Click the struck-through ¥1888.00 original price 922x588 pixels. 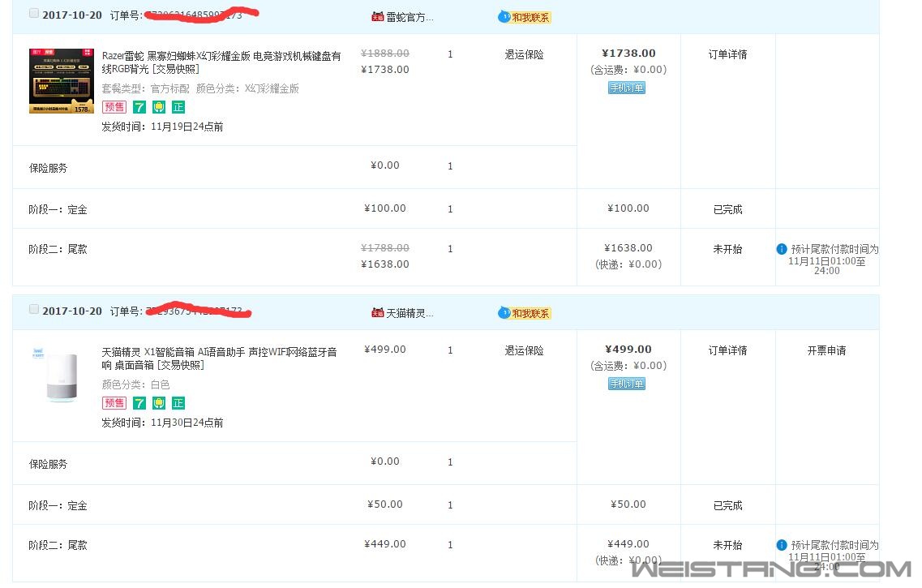point(385,53)
